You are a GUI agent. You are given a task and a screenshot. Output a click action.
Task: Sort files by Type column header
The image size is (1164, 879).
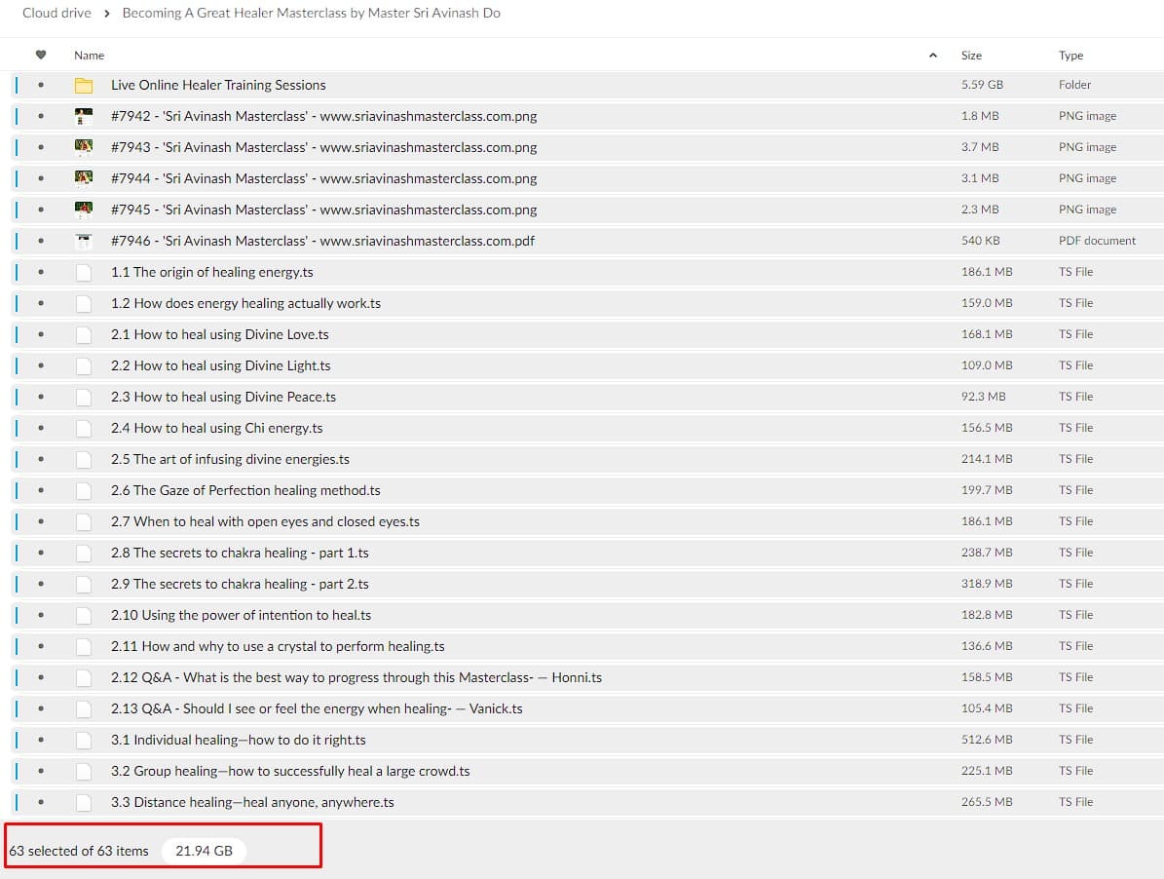[1070, 56]
